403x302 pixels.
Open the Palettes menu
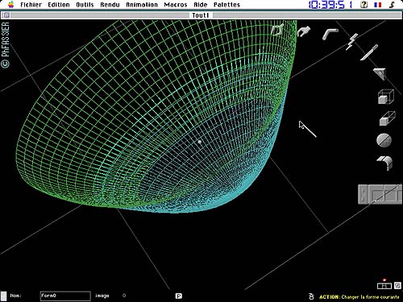pos(226,5)
